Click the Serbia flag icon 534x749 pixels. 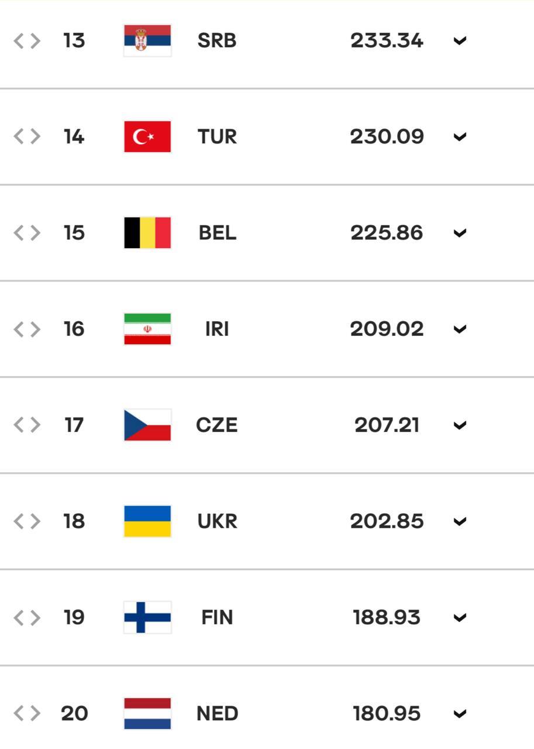pos(147,40)
